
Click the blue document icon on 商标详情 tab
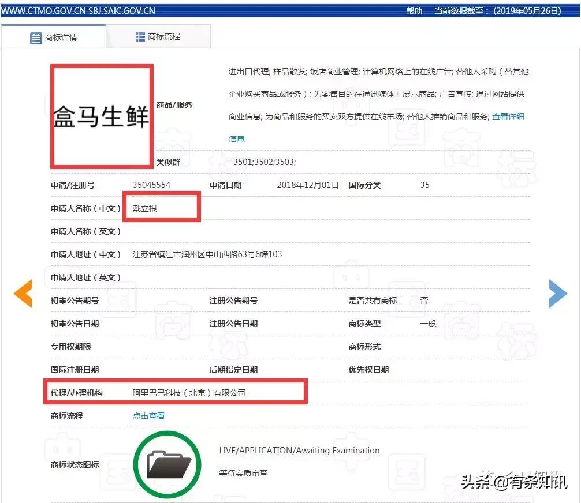point(34,36)
